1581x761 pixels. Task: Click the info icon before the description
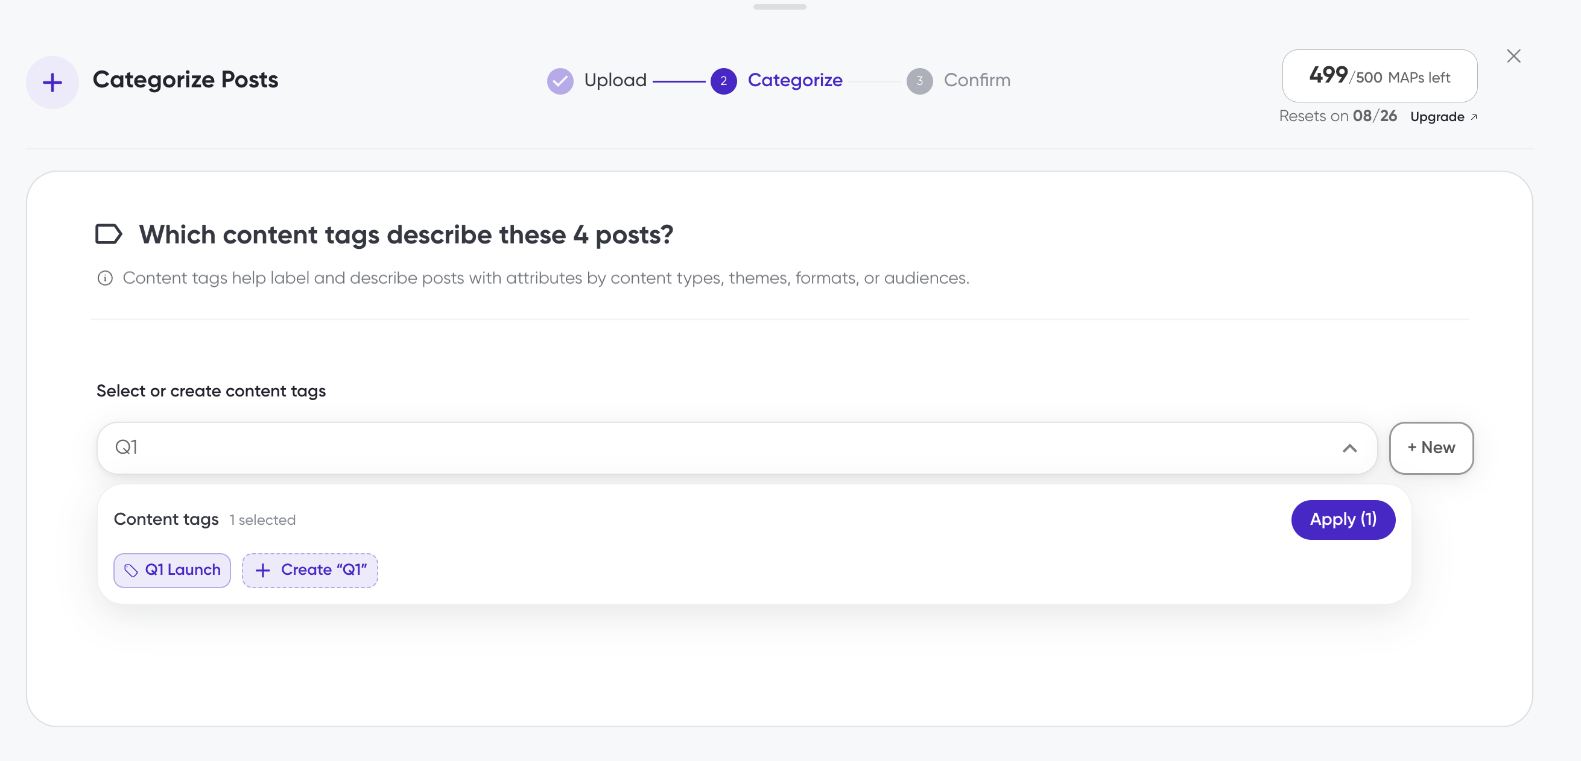pyautogui.click(x=105, y=278)
